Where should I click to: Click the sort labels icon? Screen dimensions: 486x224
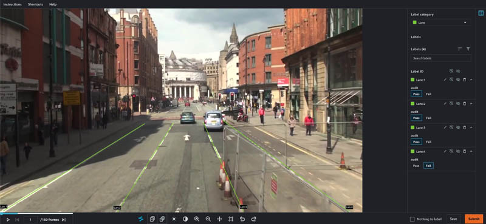click(x=460, y=49)
